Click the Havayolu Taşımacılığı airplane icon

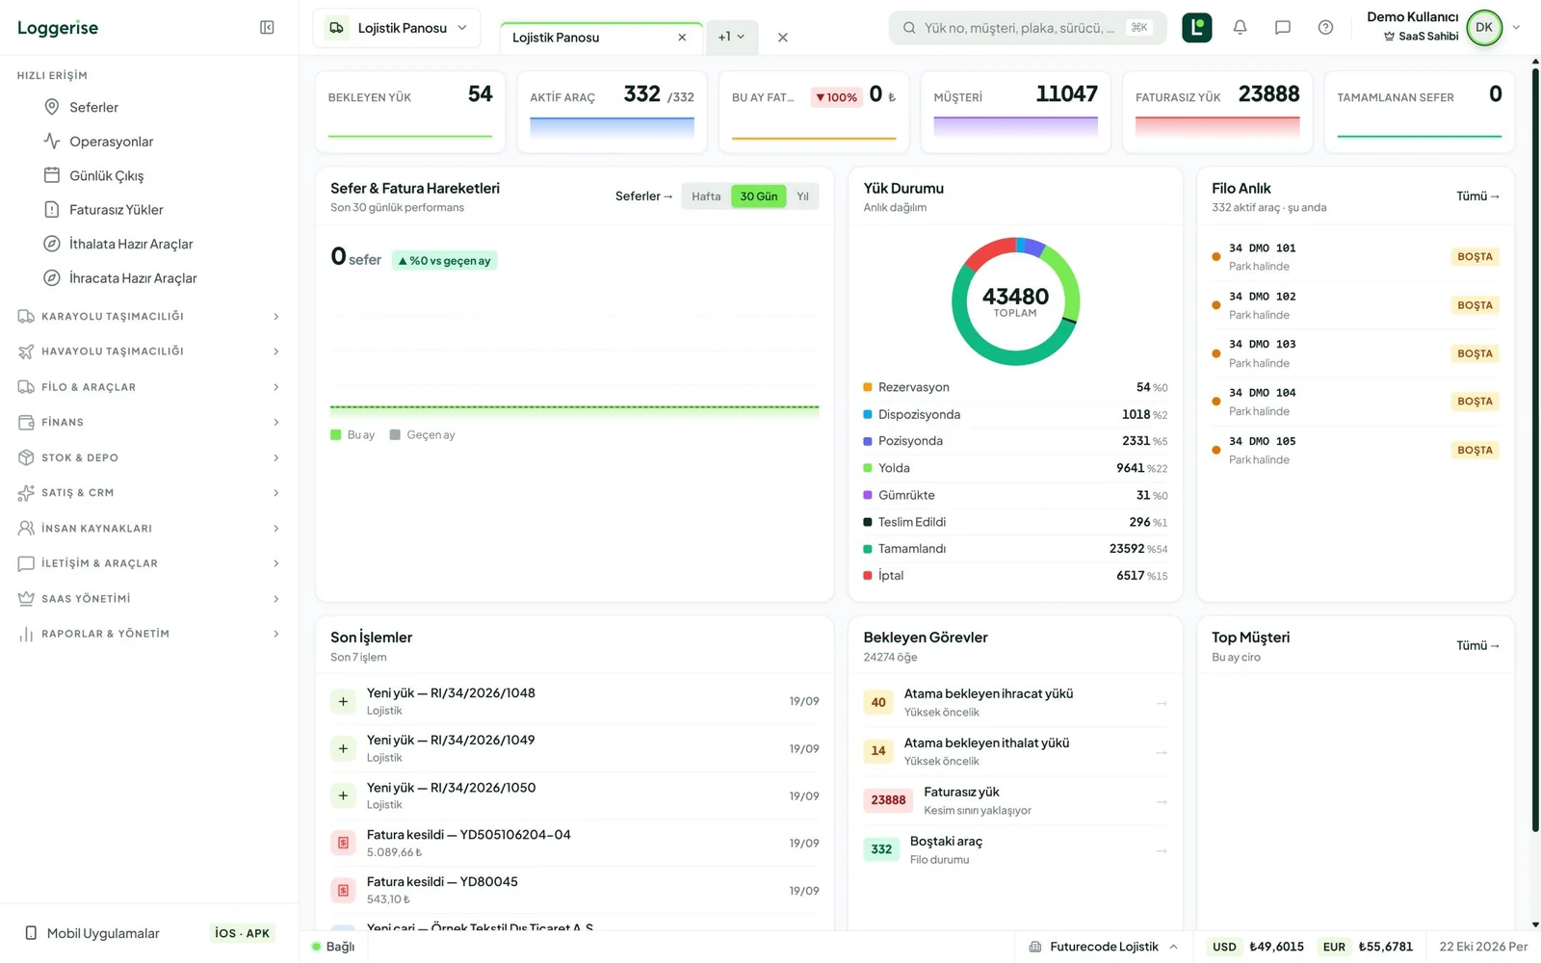(26, 351)
